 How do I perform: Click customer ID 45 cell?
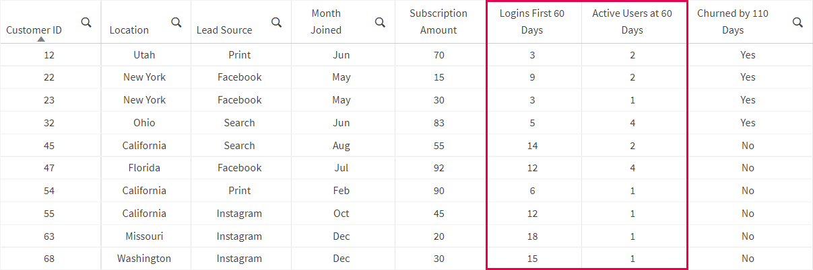pyautogui.click(x=49, y=146)
